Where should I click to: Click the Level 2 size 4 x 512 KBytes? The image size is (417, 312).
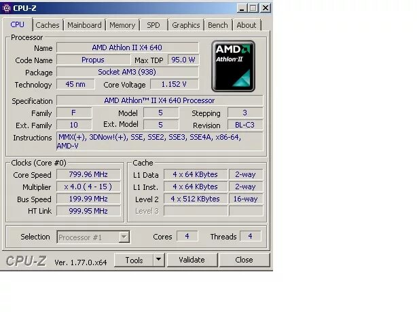(196, 199)
